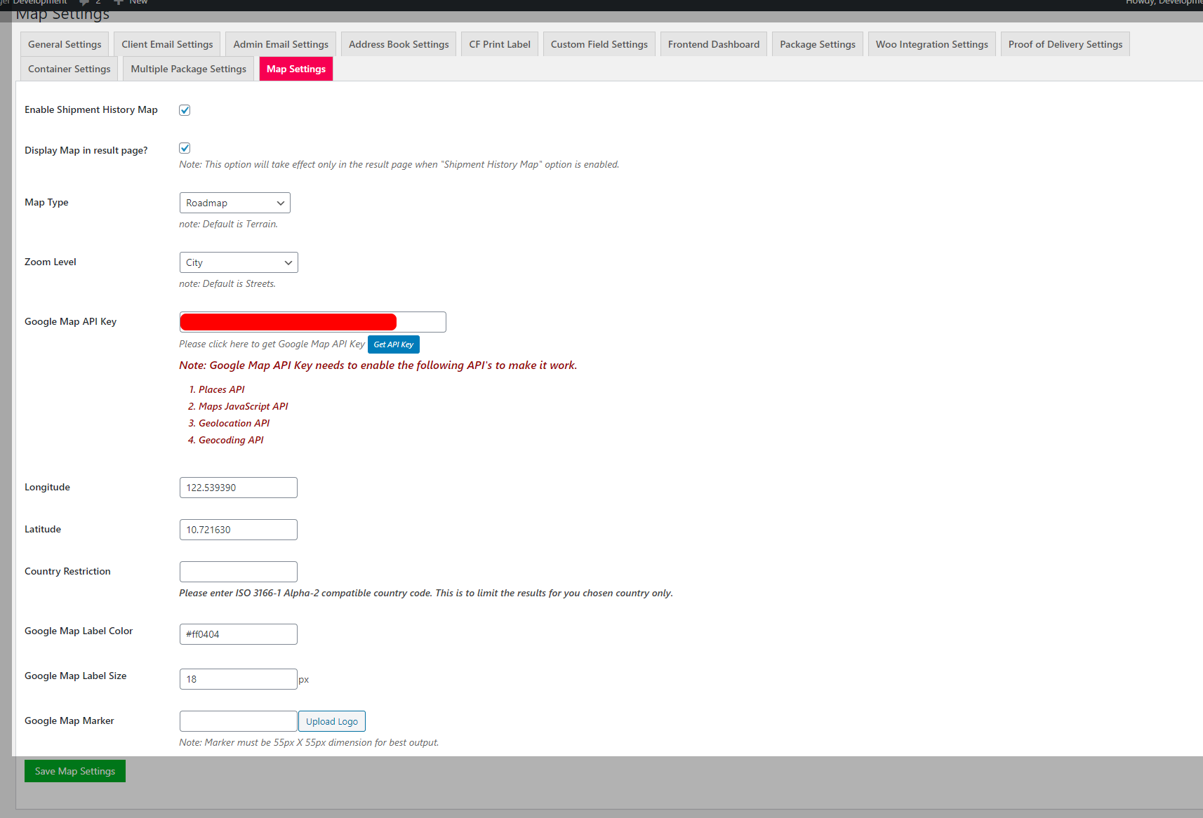Select the Woo Integration Settings tab

[x=931, y=44]
